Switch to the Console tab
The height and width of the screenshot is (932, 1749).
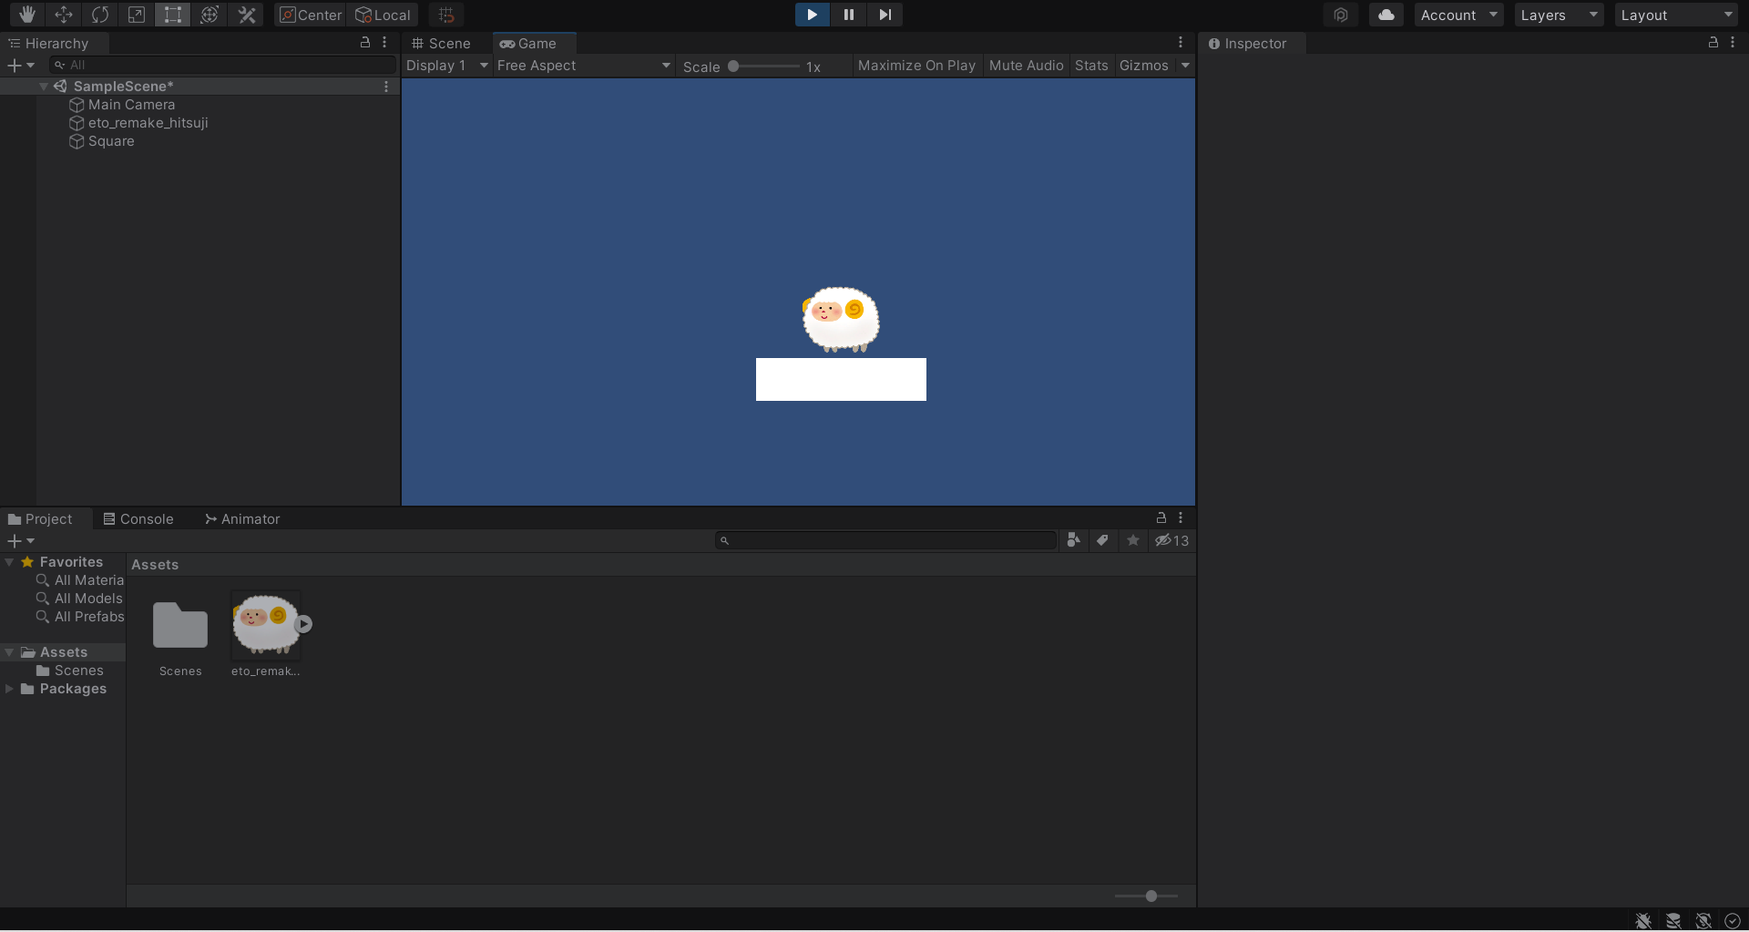point(138,519)
